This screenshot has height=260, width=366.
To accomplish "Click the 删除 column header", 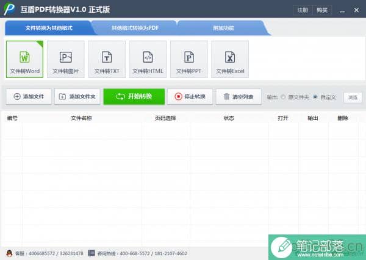I will (343, 118).
